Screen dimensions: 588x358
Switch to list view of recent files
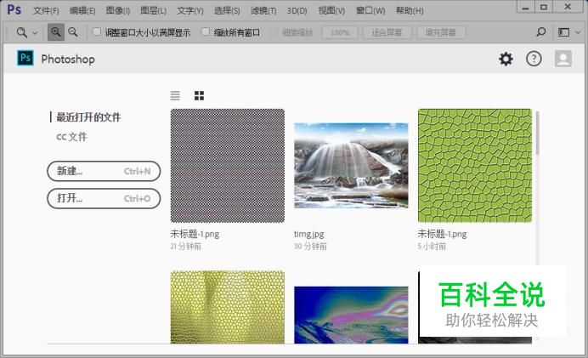[x=175, y=96]
